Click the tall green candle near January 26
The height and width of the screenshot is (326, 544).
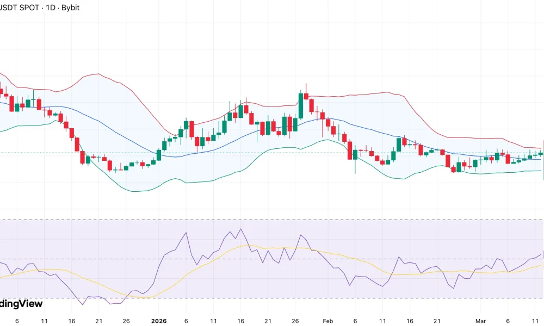(301, 106)
